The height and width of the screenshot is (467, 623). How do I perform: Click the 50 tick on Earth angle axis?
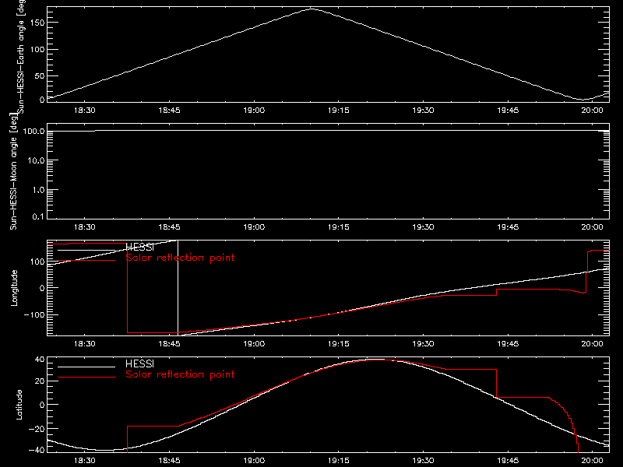click(40, 75)
